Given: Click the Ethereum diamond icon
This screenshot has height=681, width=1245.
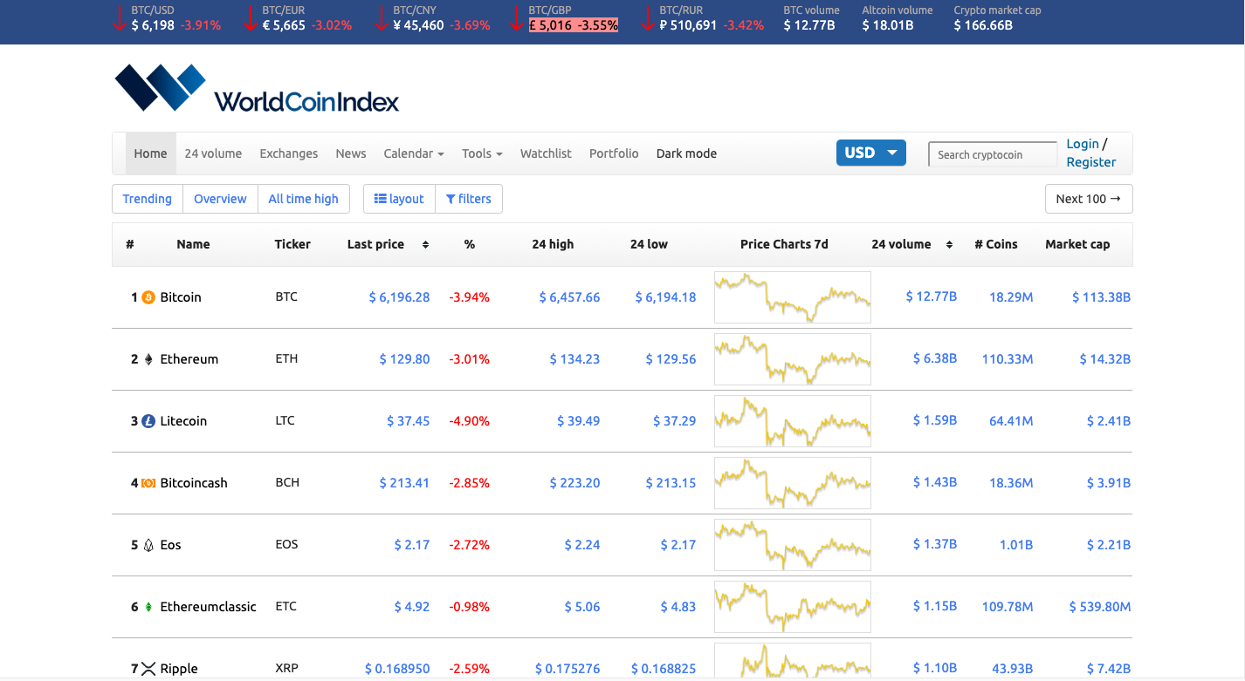Looking at the screenshot, I should (148, 359).
